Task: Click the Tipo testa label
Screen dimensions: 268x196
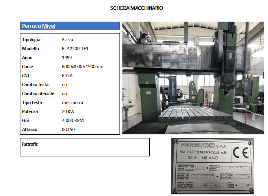Action: [32, 102]
